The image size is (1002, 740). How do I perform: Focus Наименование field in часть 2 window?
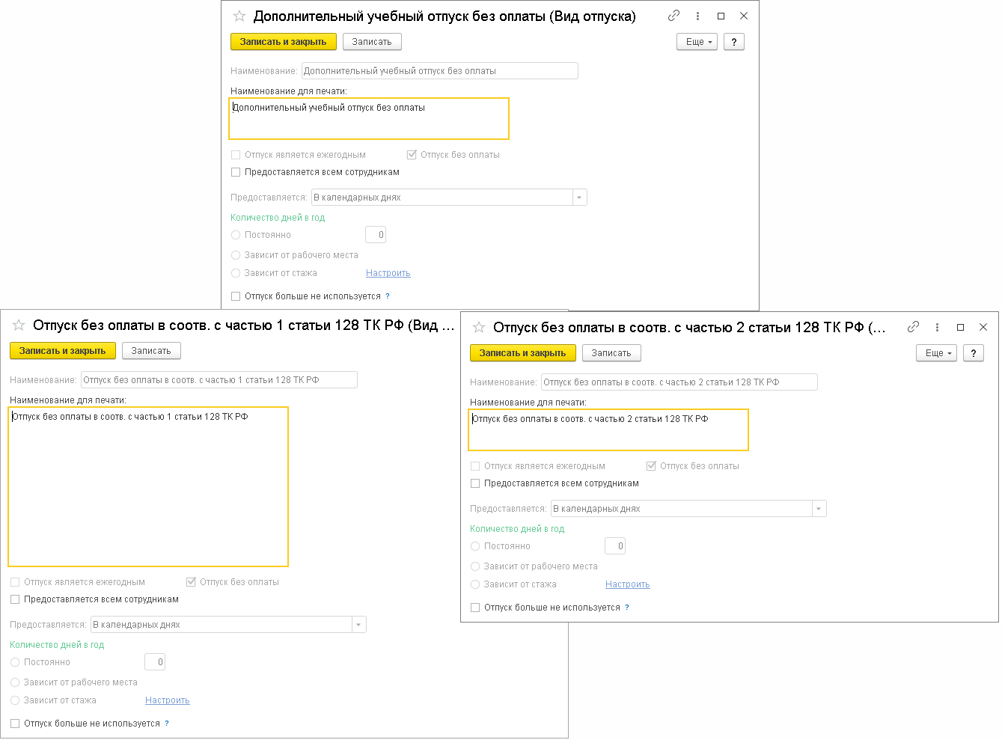point(679,382)
